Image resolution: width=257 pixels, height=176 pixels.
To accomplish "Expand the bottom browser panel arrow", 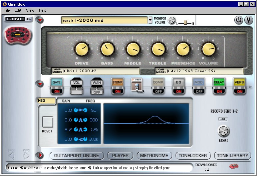I will (40, 155).
